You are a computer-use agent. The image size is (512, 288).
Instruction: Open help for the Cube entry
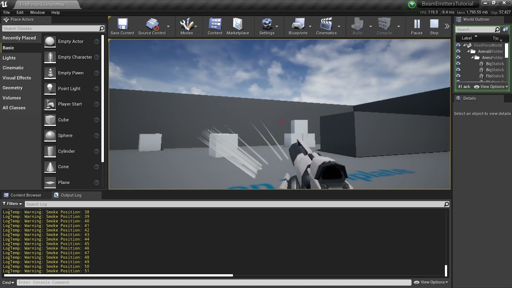[96, 120]
